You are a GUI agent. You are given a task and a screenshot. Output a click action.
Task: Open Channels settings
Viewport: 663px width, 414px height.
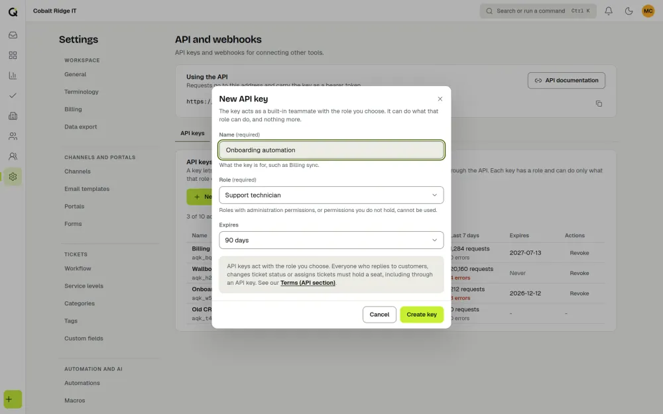click(78, 172)
